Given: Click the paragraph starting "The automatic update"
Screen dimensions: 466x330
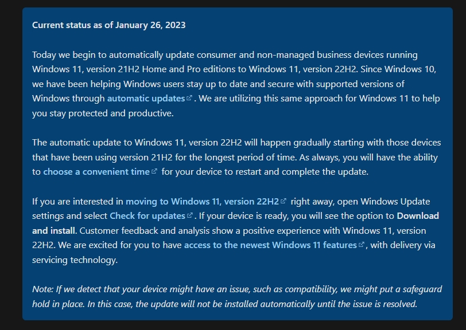Looking at the screenshot, I should [x=236, y=157].
